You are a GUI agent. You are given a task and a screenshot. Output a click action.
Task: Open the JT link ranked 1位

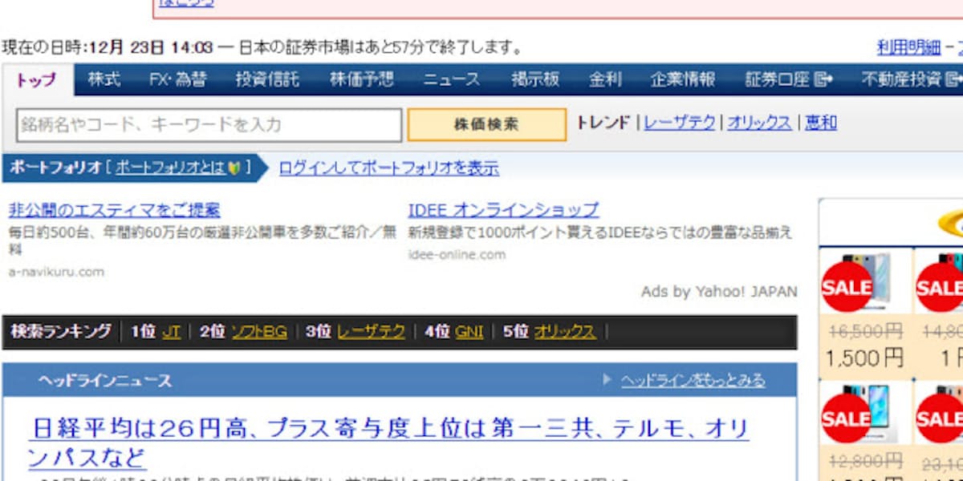click(x=171, y=332)
